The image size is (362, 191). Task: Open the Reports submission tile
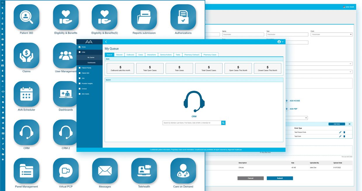[144, 17]
